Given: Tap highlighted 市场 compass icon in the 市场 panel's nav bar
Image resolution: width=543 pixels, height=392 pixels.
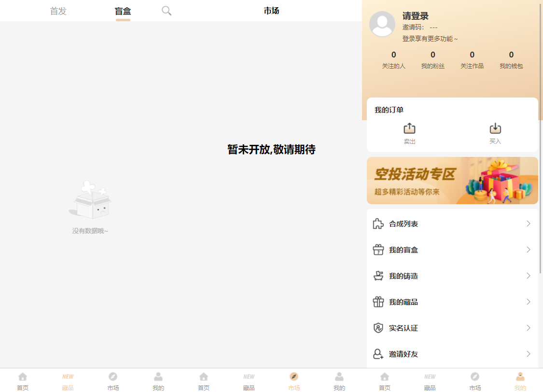Looking at the screenshot, I should tap(294, 377).
